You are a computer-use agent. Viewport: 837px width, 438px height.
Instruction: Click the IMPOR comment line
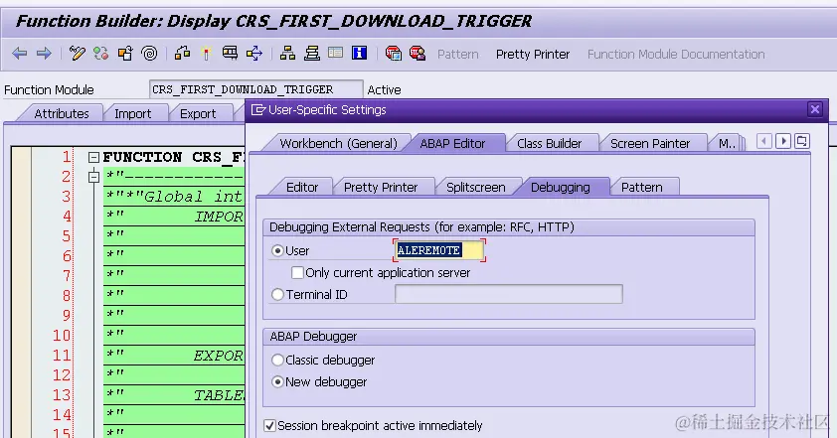pyautogui.click(x=174, y=217)
